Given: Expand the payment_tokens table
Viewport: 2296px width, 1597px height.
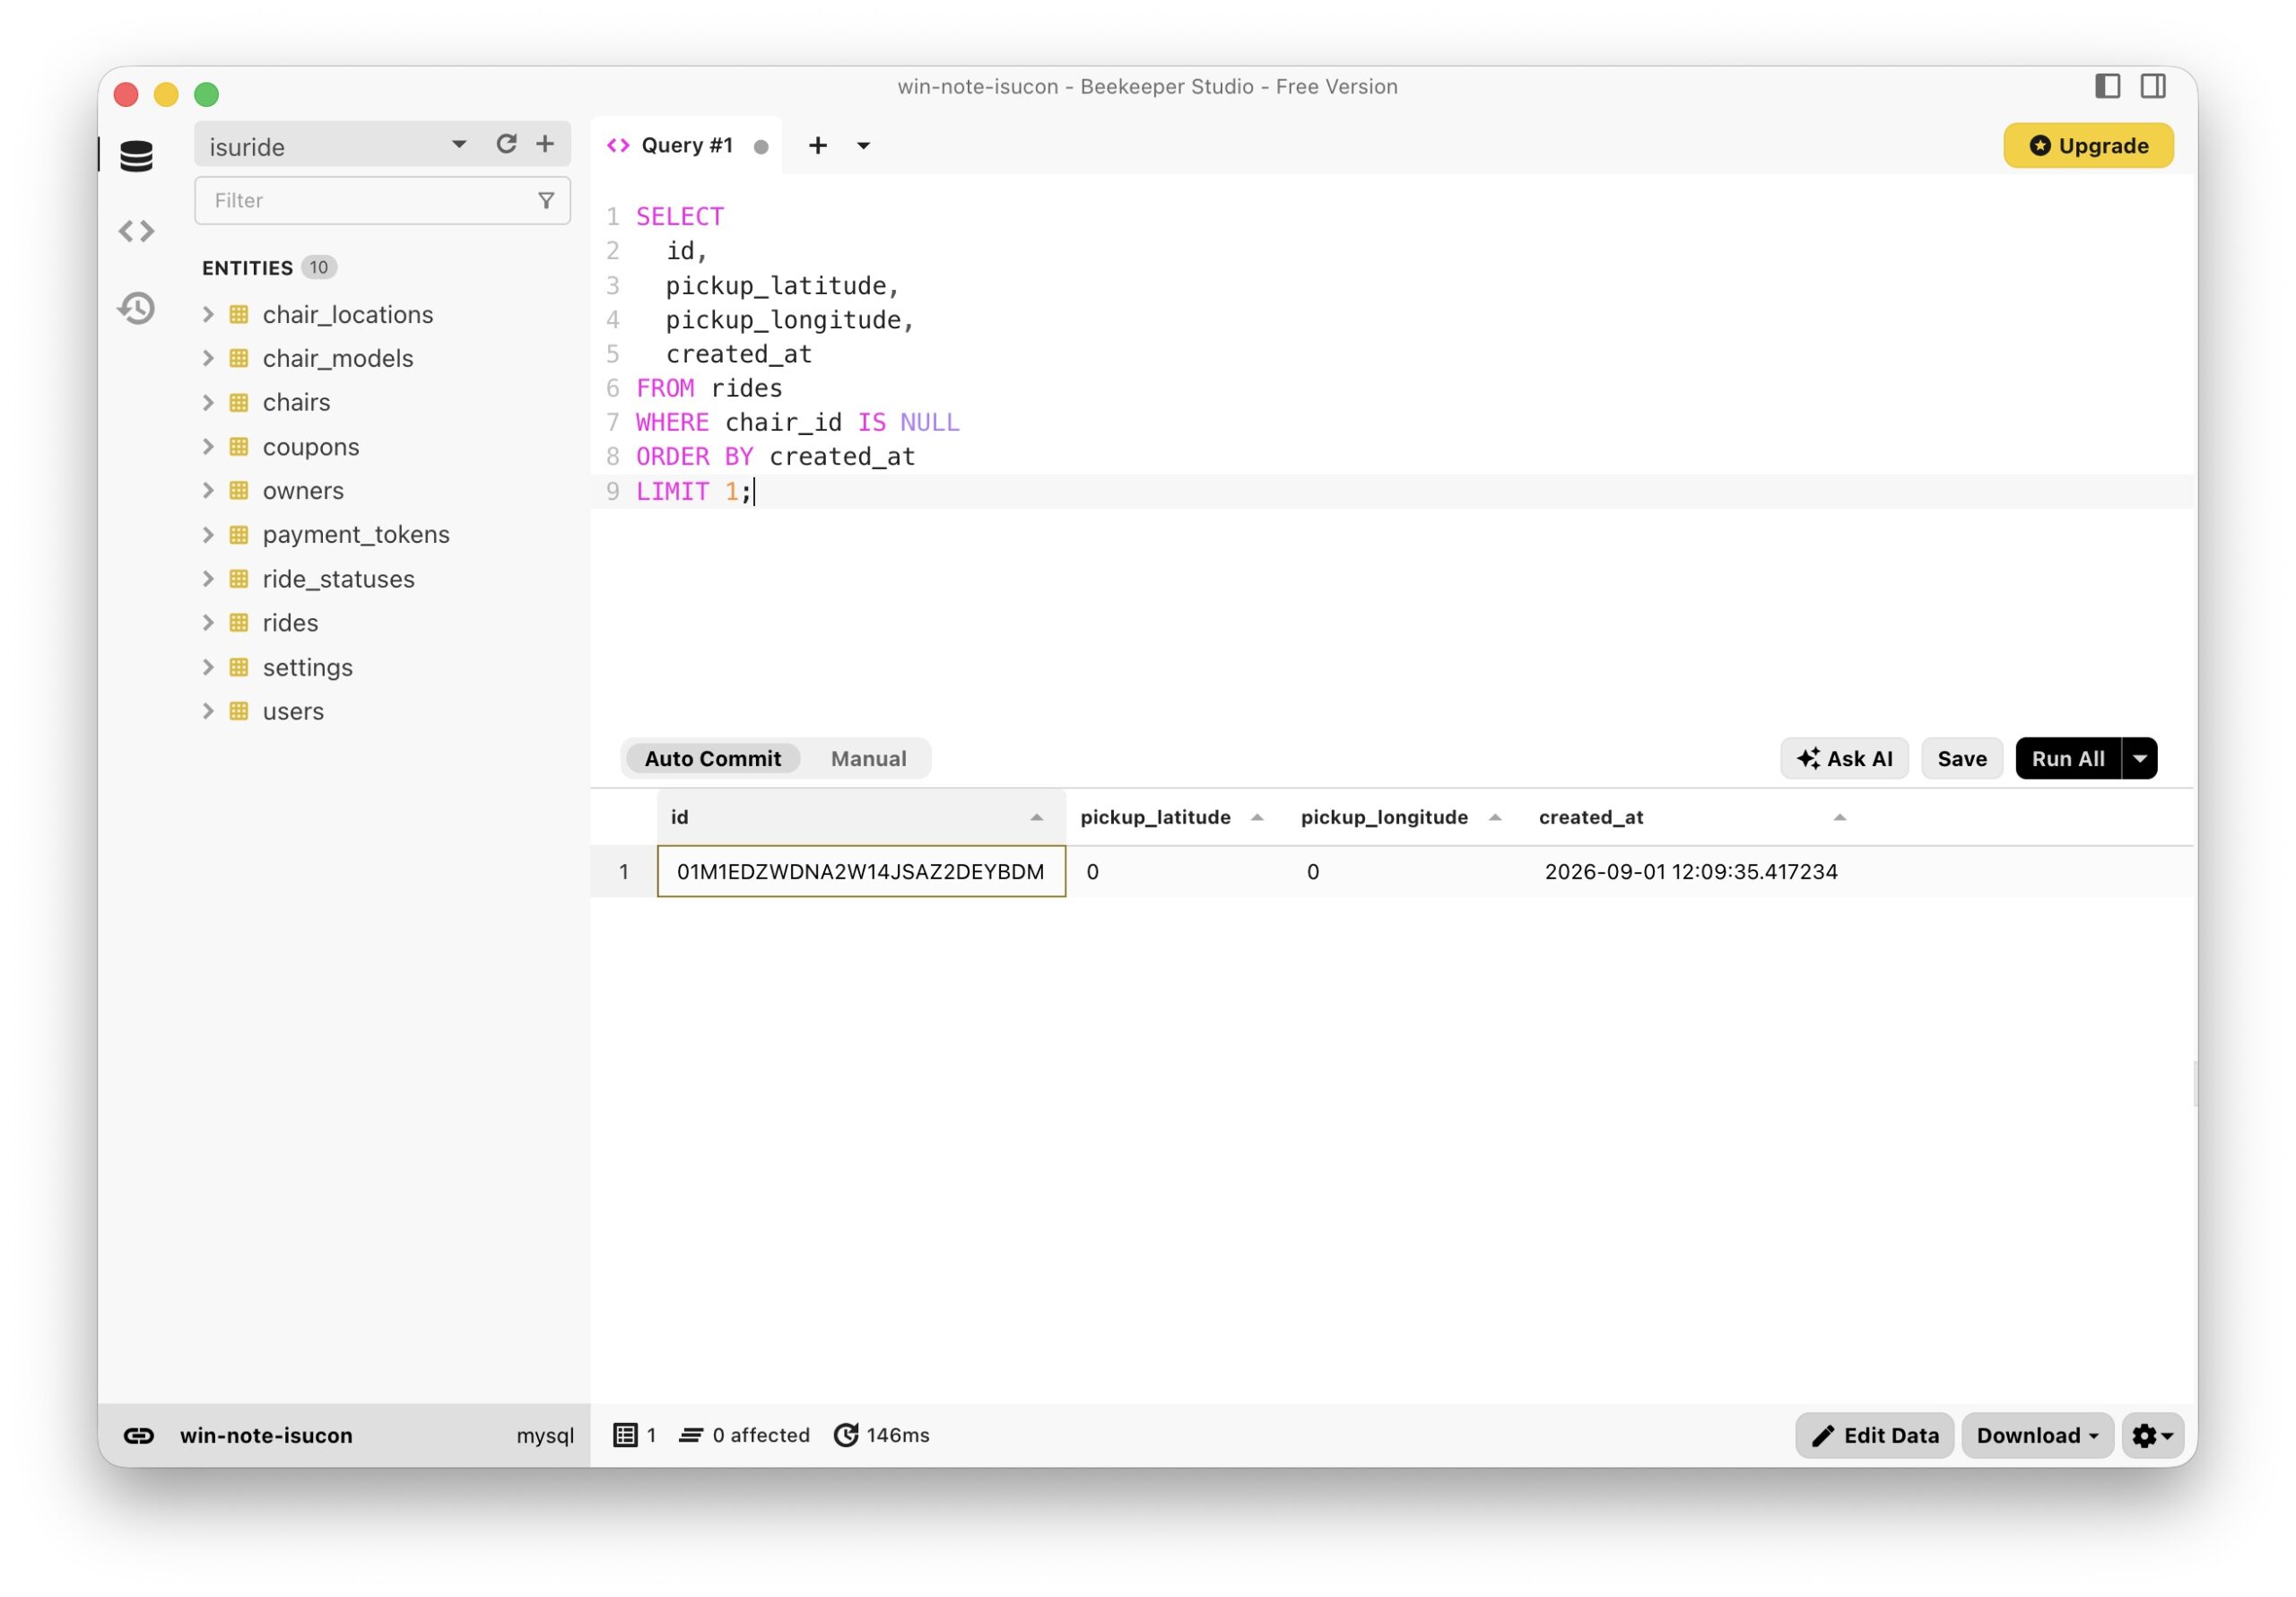Looking at the screenshot, I should click(208, 535).
